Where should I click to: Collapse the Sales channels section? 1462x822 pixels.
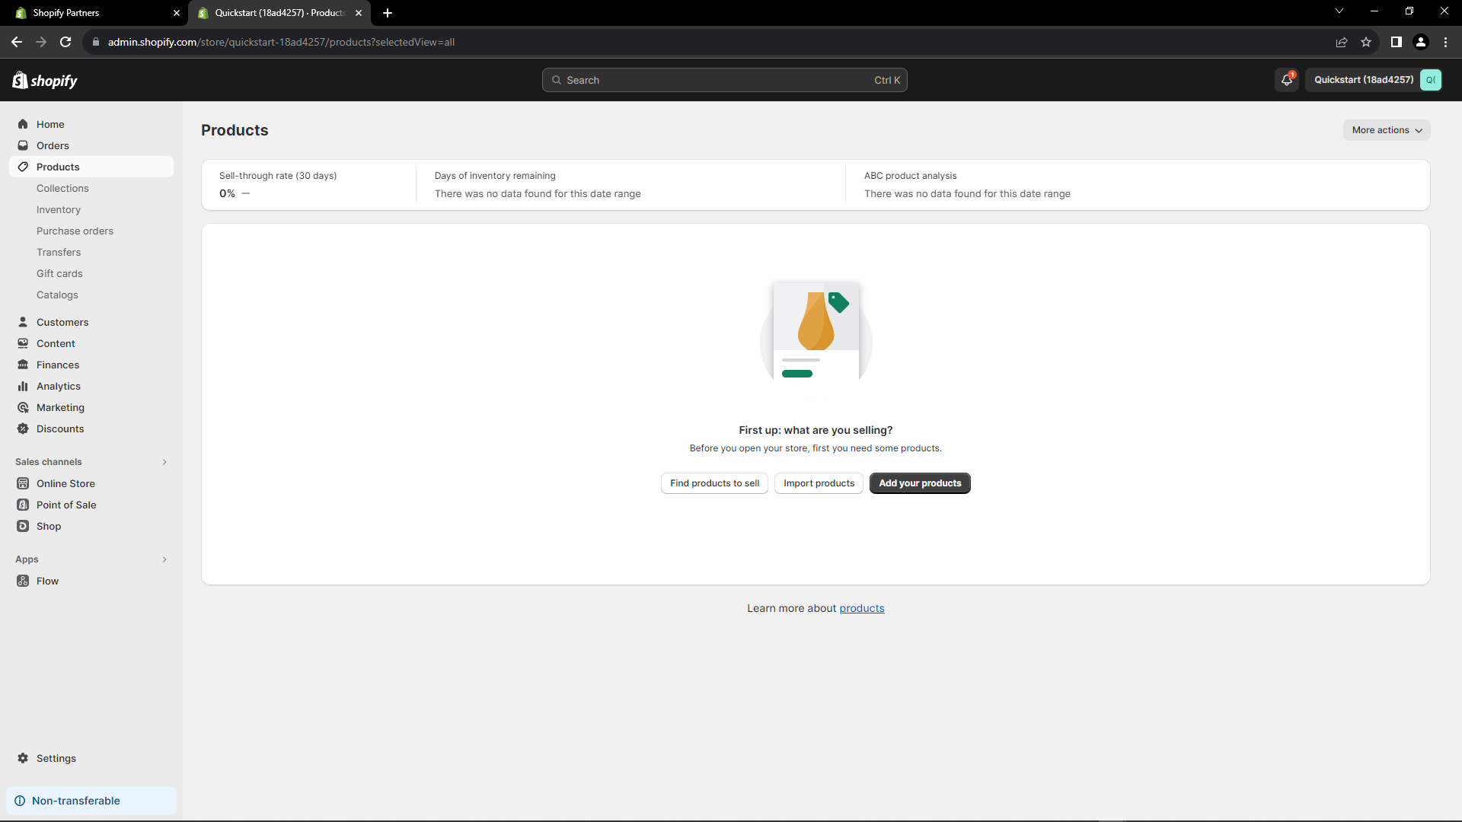(x=164, y=462)
